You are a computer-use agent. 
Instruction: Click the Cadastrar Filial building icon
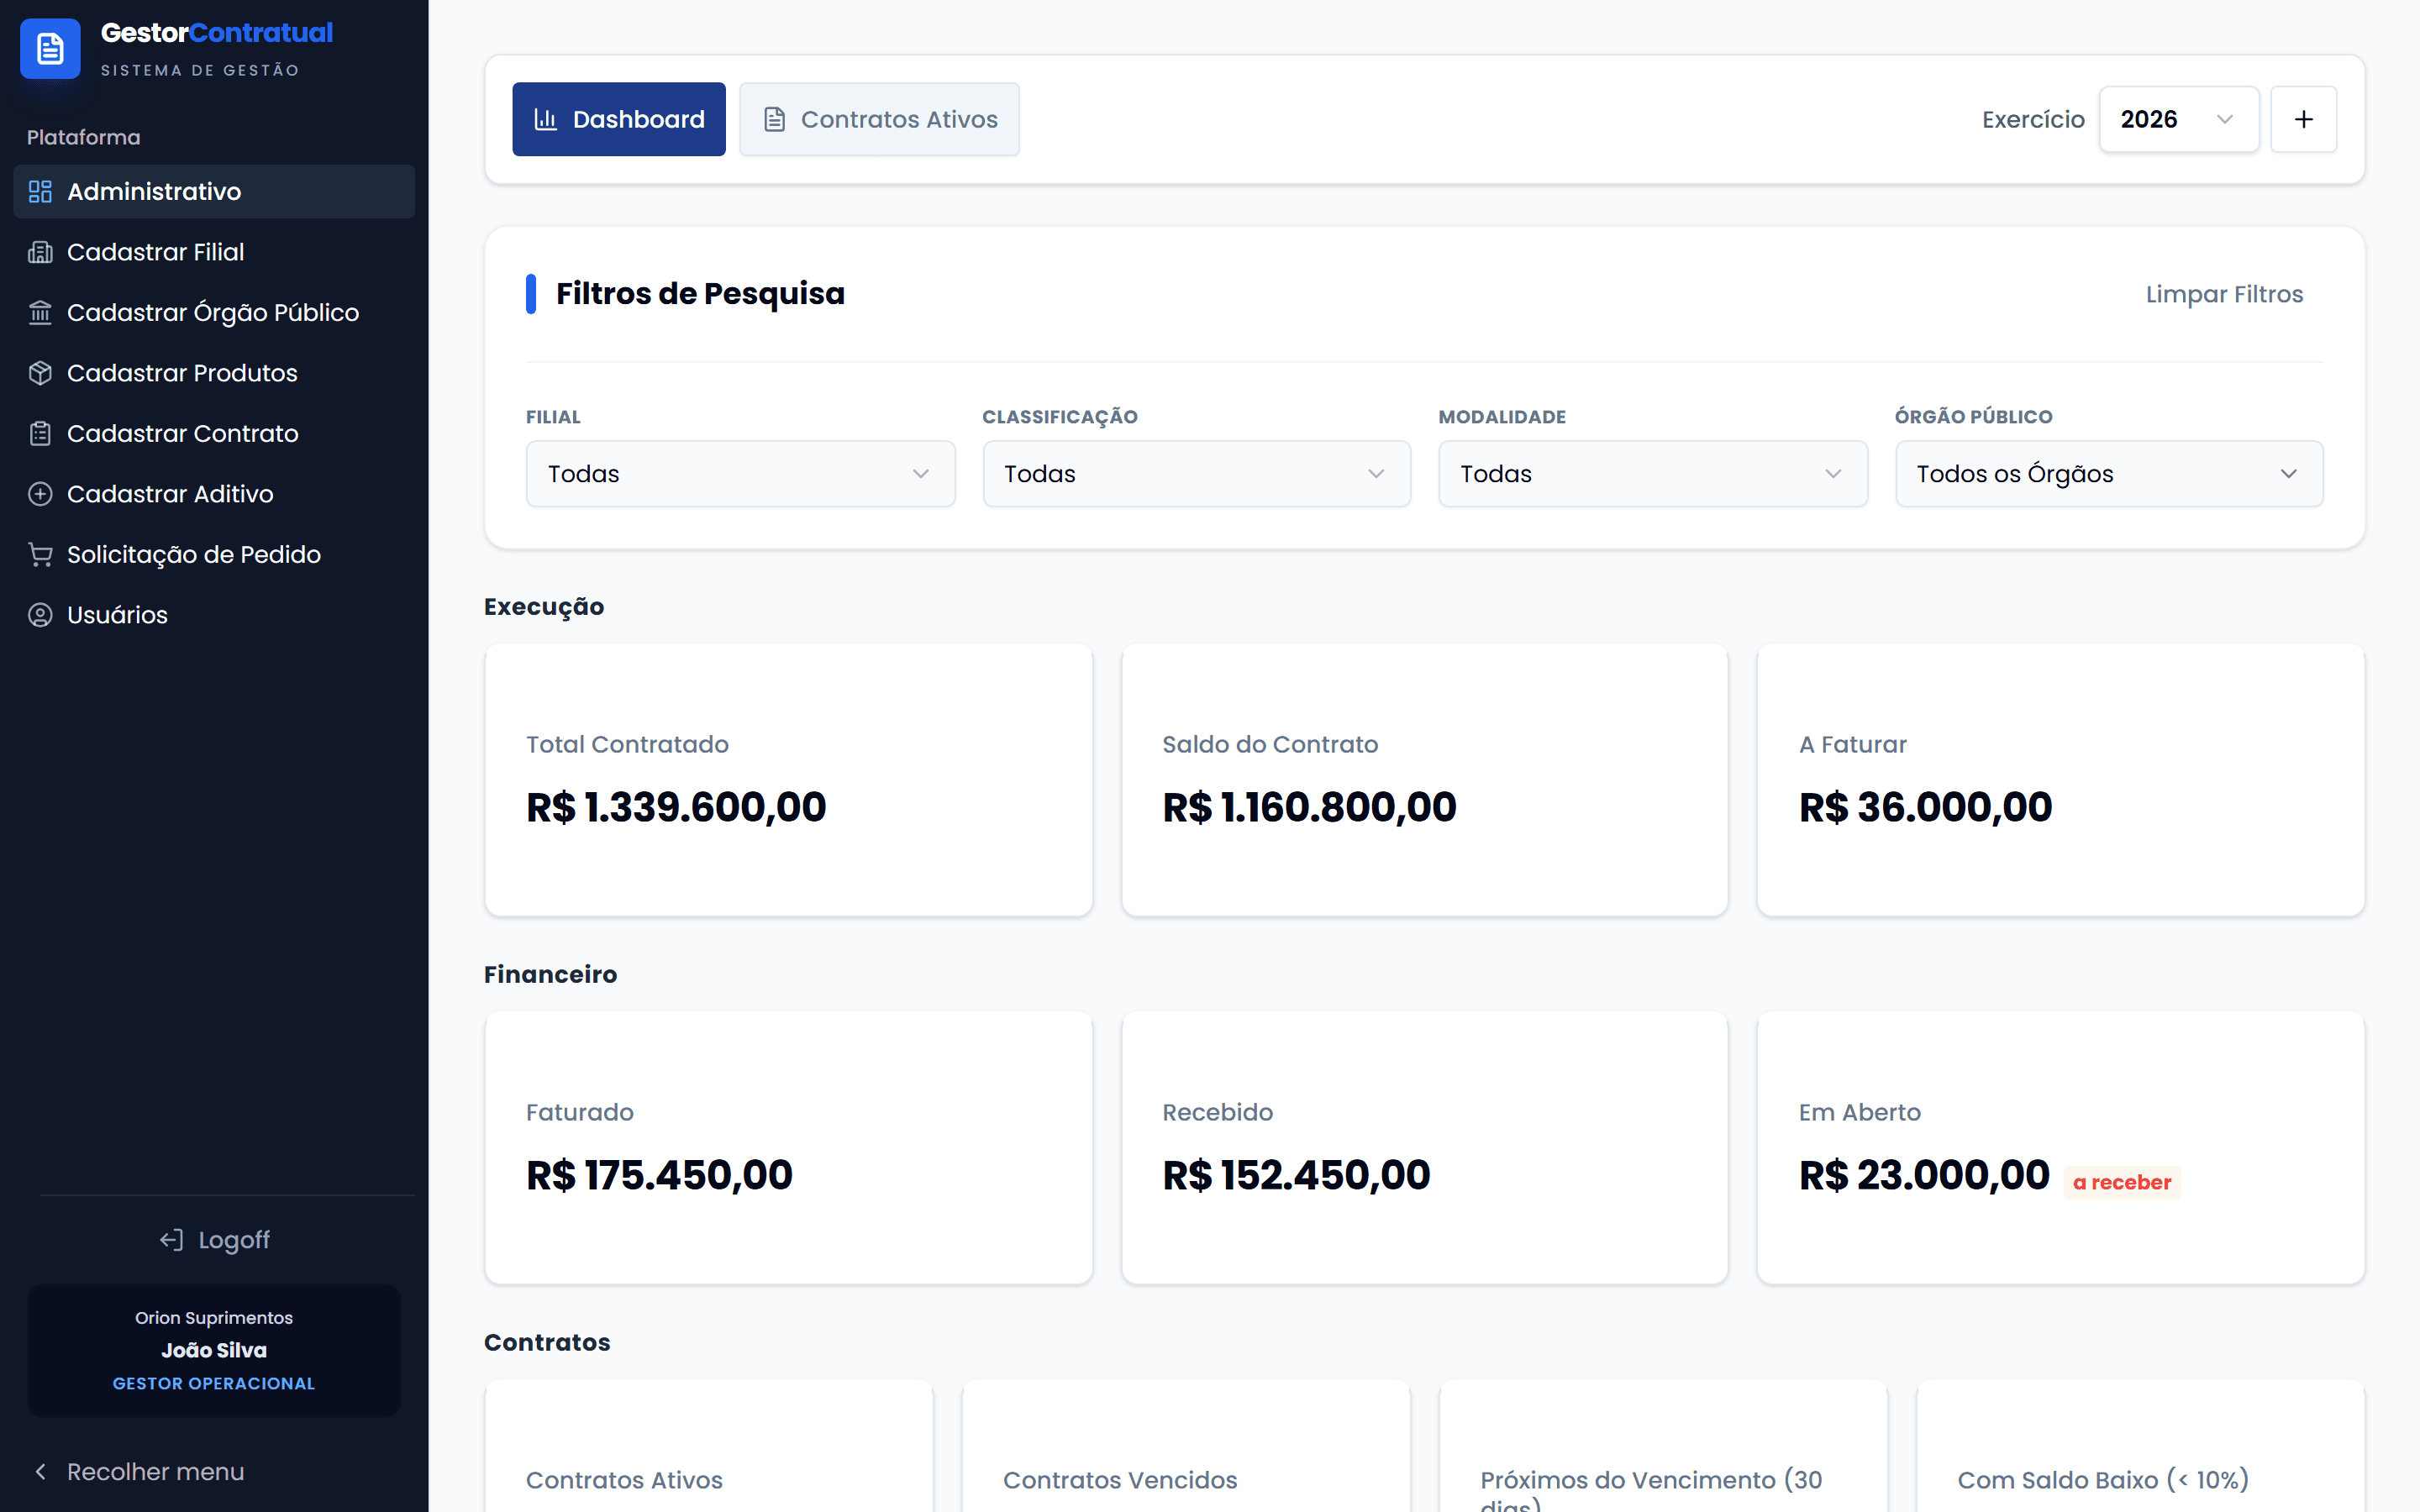pyautogui.click(x=40, y=252)
